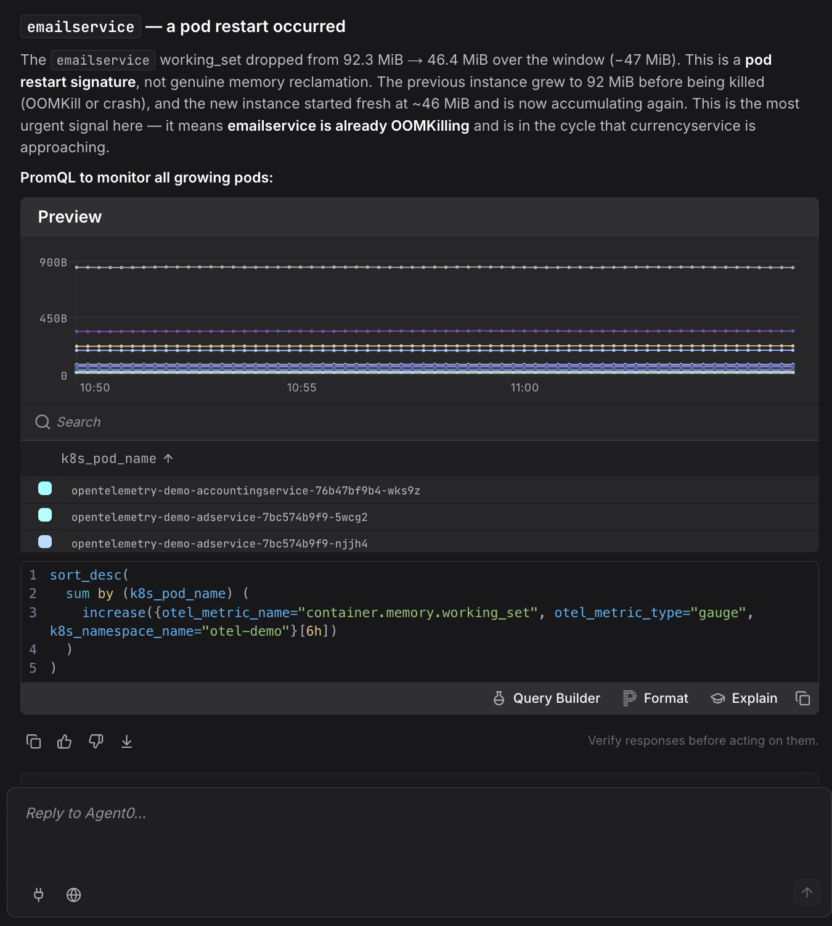Image resolution: width=832 pixels, height=926 pixels.
Task: Give a thumbs down to the response
Action: click(96, 741)
